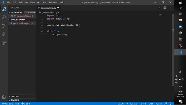Open Windows Start button
This screenshot has height=105, width=186.
pos(180,3)
